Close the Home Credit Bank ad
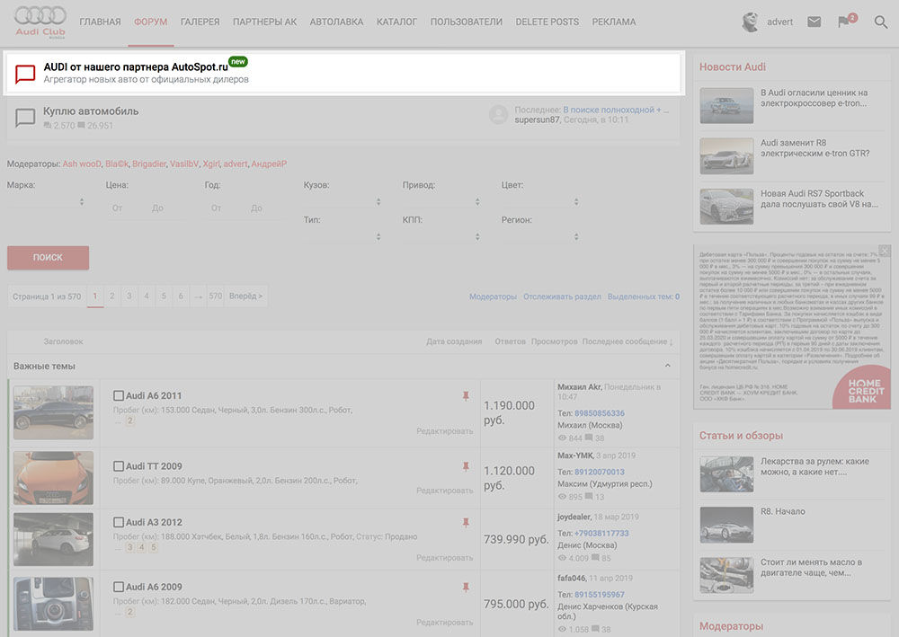 [885, 251]
